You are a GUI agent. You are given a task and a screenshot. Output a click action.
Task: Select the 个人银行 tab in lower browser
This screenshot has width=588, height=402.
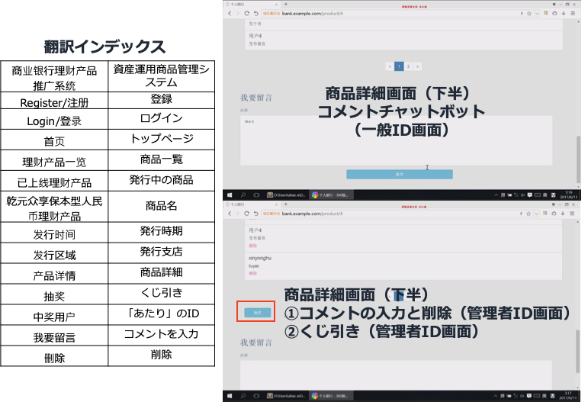coord(251,204)
